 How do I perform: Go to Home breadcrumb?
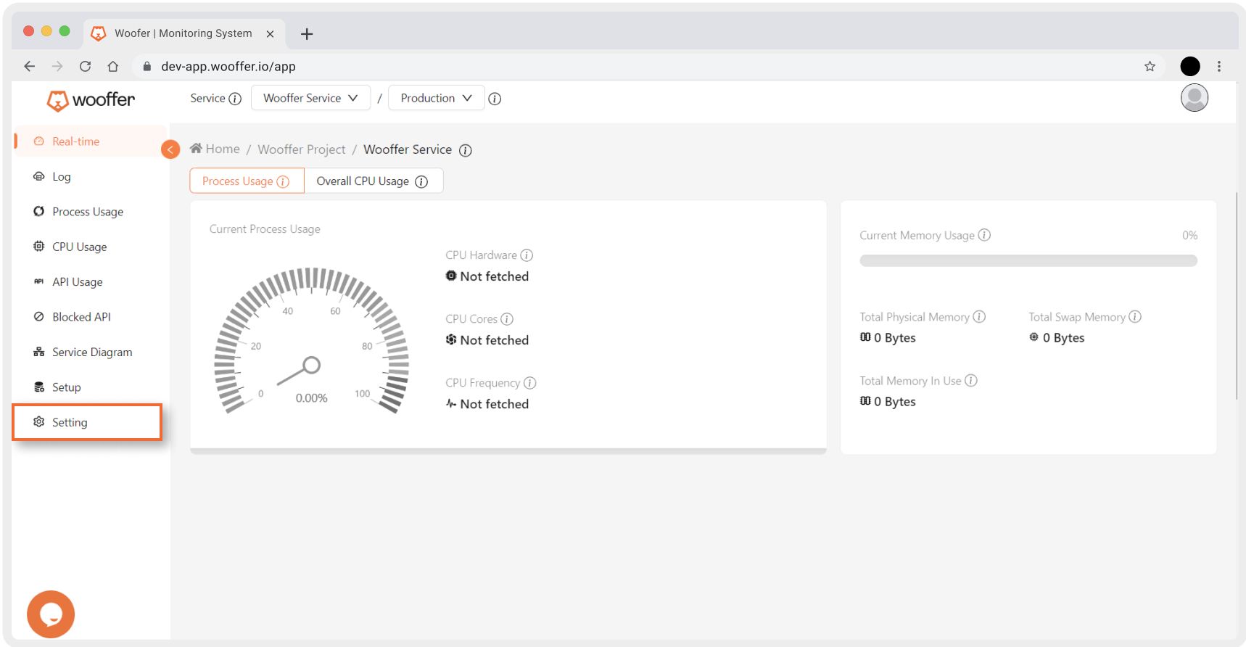tap(215, 149)
